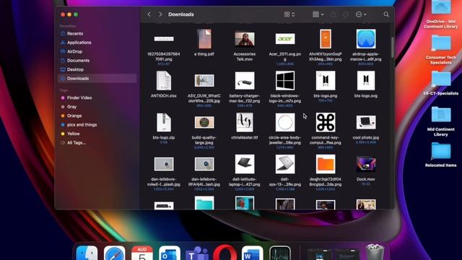Select the dell-latitude-laptop image
462x260 pixels.
tap(245, 164)
